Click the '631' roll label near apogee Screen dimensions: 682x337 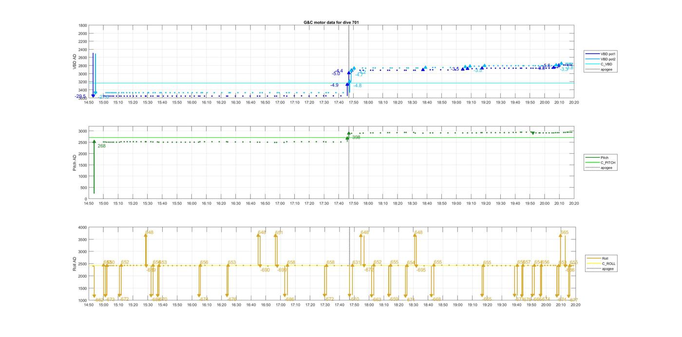[356, 263]
